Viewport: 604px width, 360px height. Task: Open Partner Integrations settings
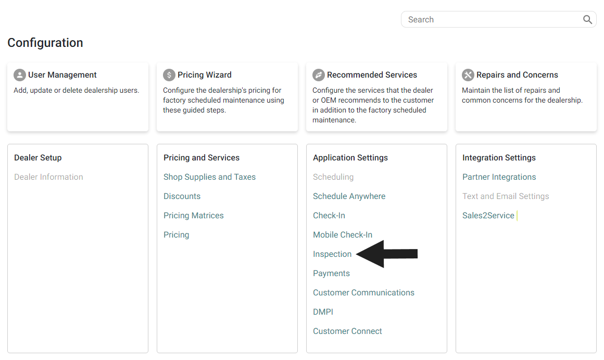499,177
